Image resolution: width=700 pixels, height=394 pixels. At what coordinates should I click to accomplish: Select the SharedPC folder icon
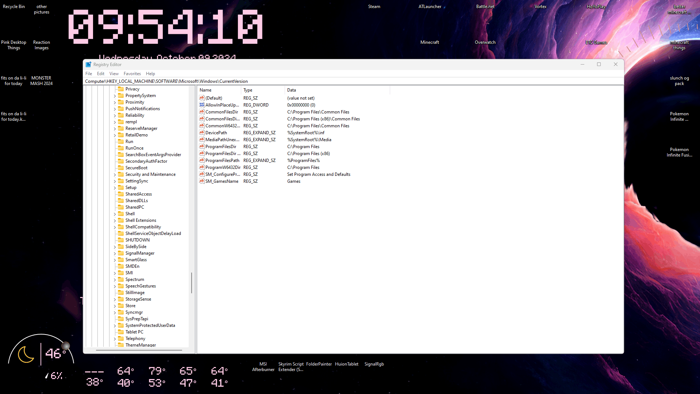coord(121,207)
